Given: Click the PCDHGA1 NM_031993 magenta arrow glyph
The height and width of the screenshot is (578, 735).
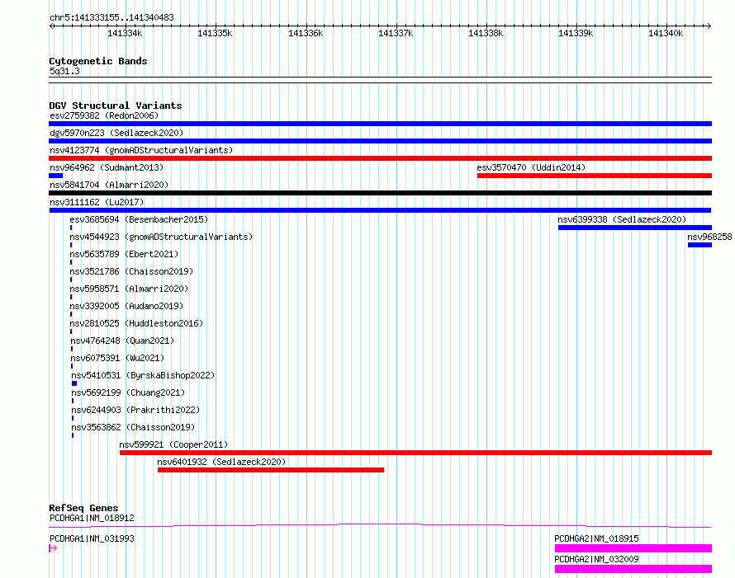Looking at the screenshot, I should pos(53,548).
